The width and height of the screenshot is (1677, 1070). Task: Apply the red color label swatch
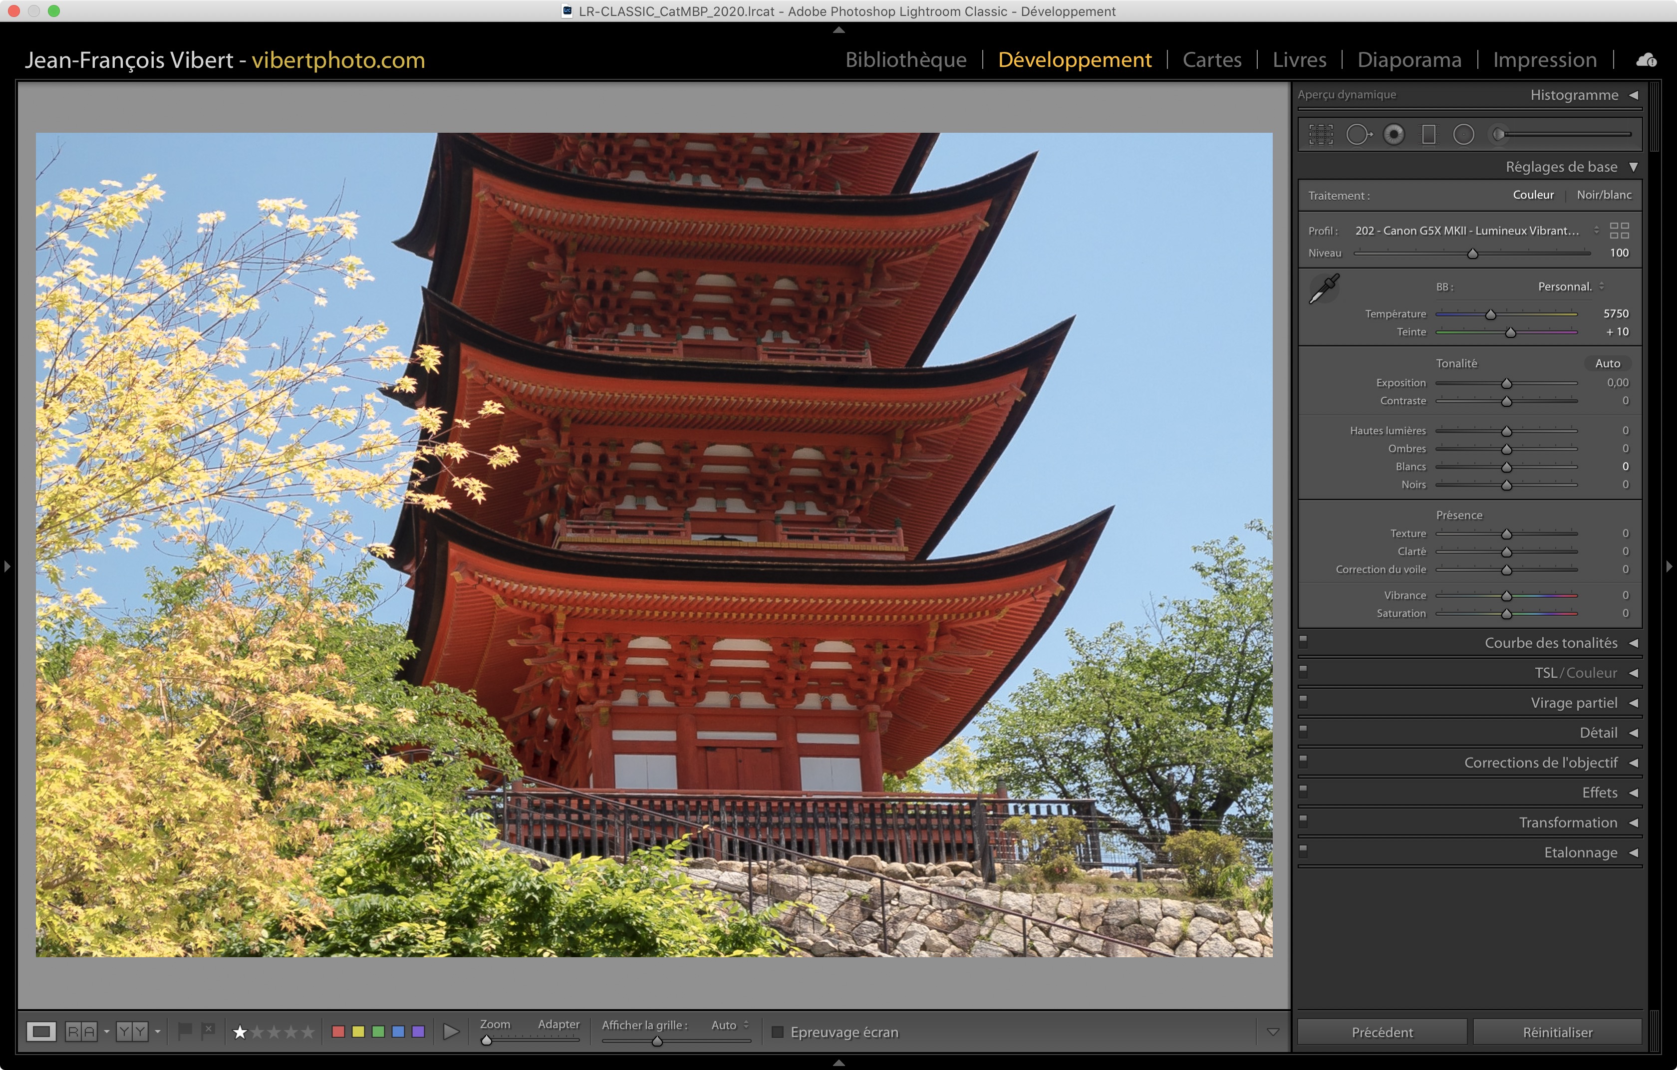click(338, 1032)
